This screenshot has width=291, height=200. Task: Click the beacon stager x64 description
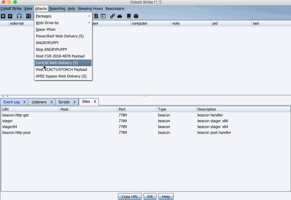(x=213, y=127)
